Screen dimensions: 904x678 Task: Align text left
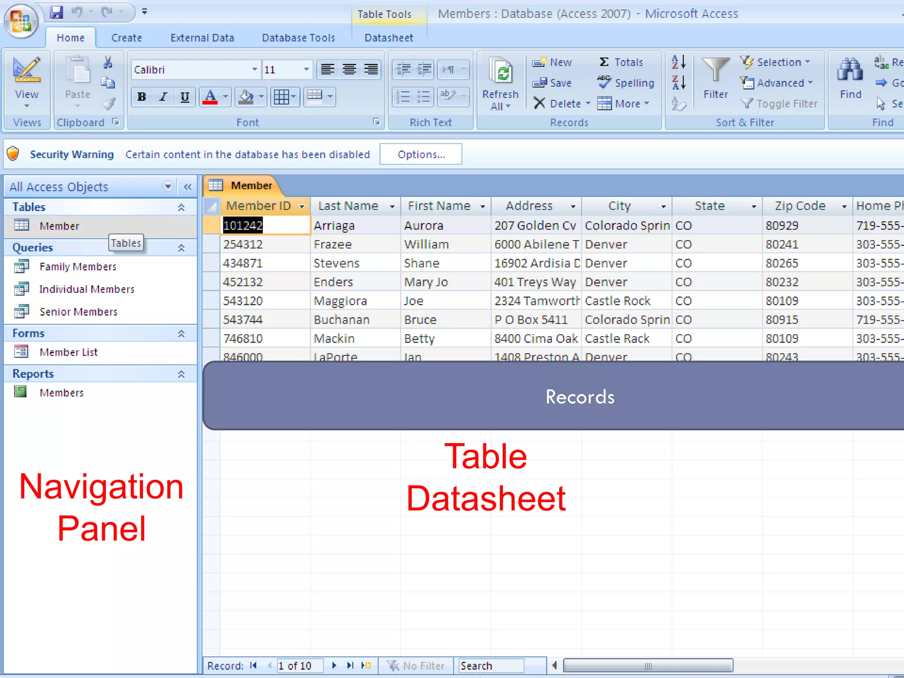click(328, 69)
